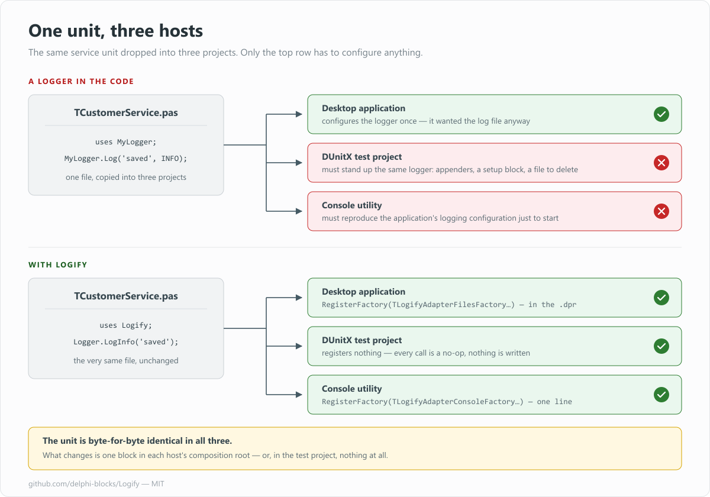Click code 'RegisterFactory(TLogifyAdapterConsoleFactory…) — one line'
710x497 pixels.
(447, 402)
